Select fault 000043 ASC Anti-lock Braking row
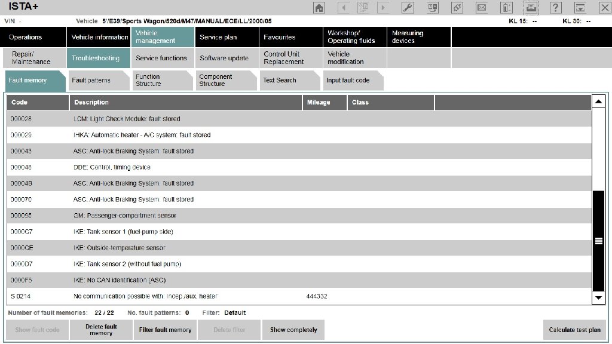This screenshot has height=344, width=612. click(299, 151)
